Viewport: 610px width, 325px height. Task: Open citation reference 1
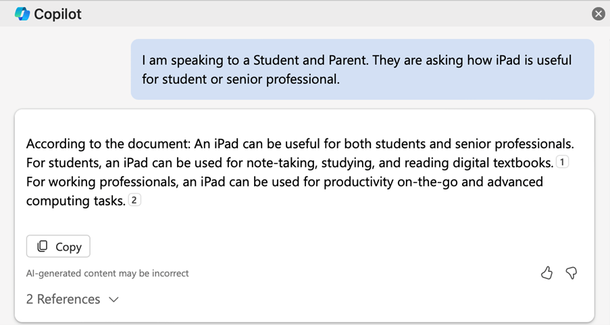(x=562, y=162)
